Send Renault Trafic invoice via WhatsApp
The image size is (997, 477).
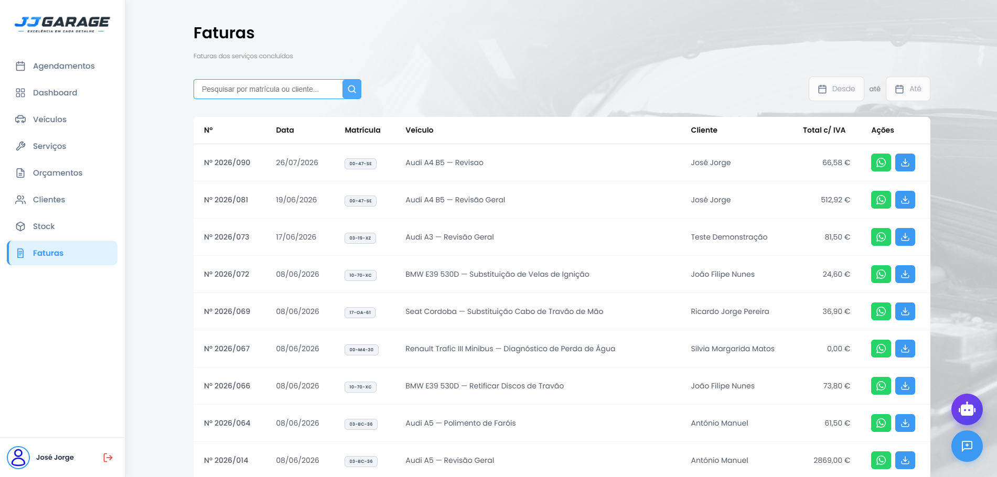(x=881, y=349)
